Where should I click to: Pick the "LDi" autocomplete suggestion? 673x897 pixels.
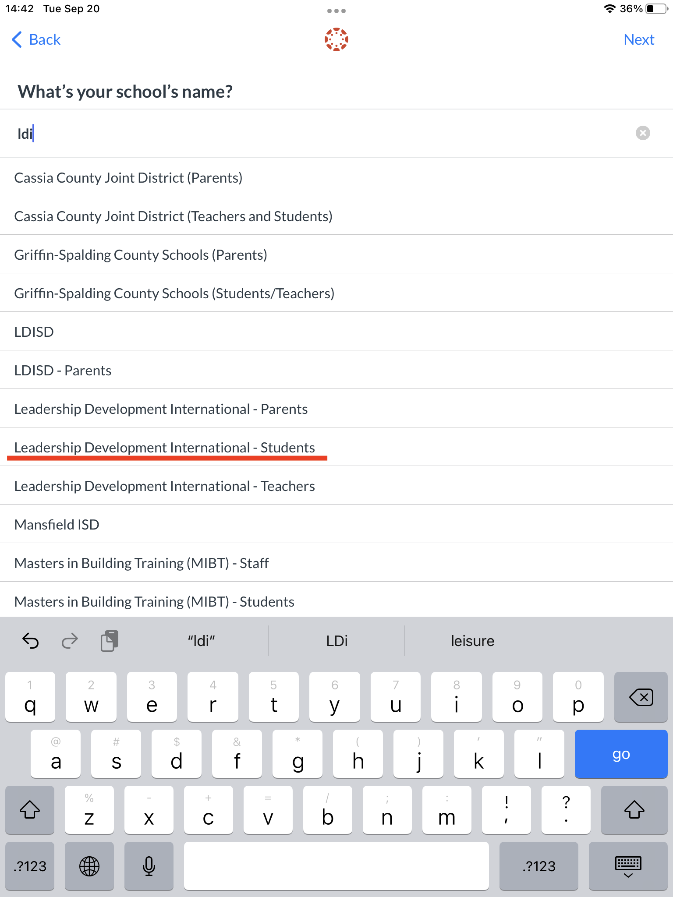point(336,641)
